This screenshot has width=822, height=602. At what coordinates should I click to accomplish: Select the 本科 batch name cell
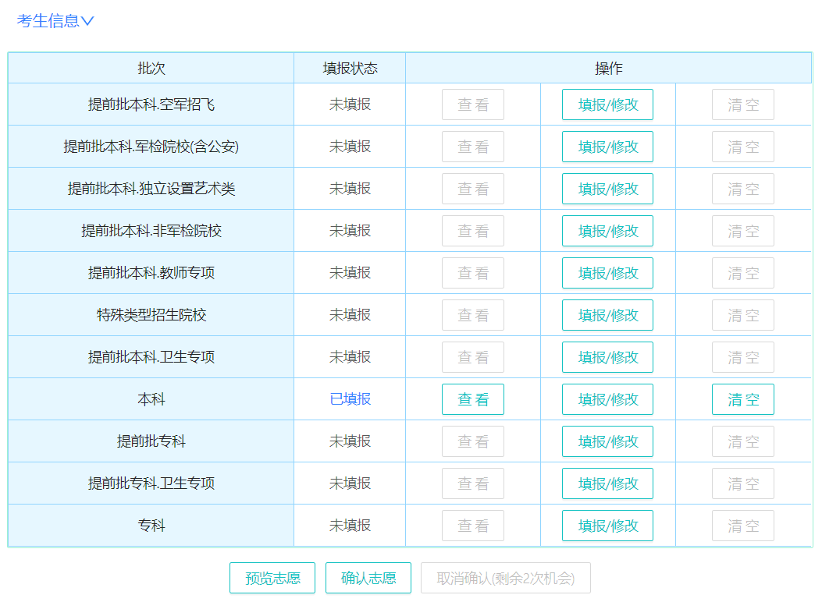point(151,399)
